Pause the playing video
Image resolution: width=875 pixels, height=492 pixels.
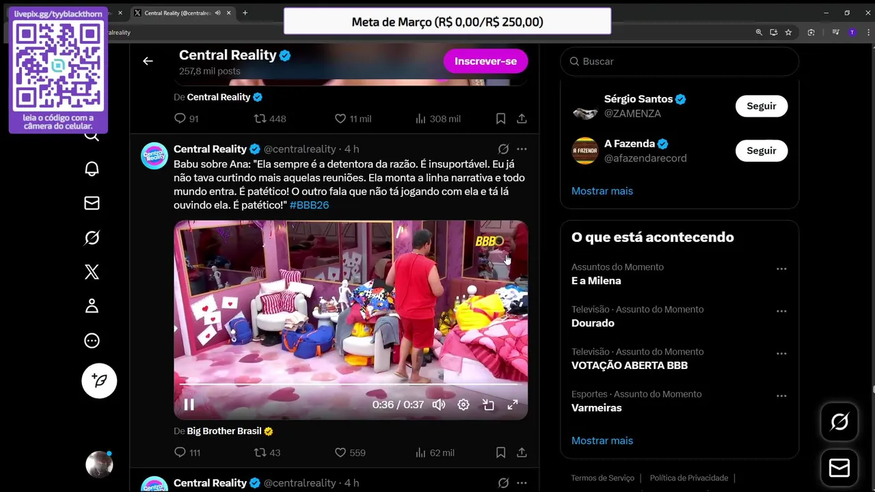click(x=189, y=405)
